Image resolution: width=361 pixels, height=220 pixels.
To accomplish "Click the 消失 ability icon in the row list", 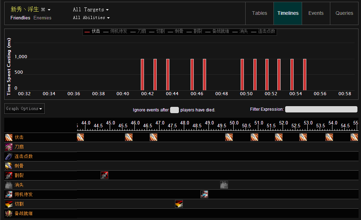I will point(9,185).
